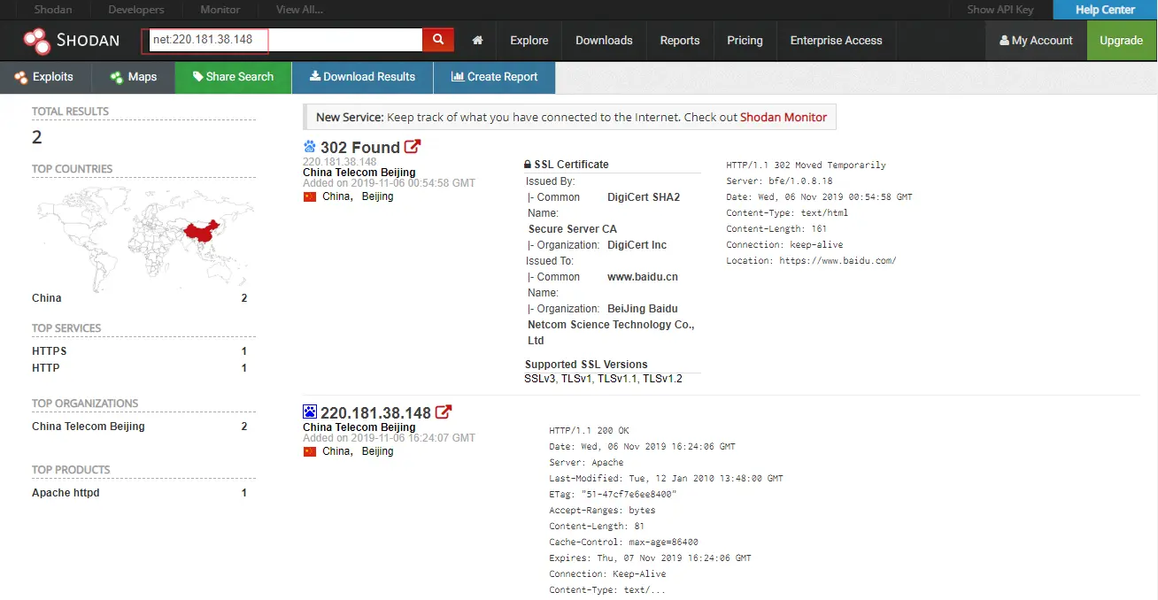The height and width of the screenshot is (600, 1158).
Task: Click the SSL Certificate heading
Action: point(567,165)
